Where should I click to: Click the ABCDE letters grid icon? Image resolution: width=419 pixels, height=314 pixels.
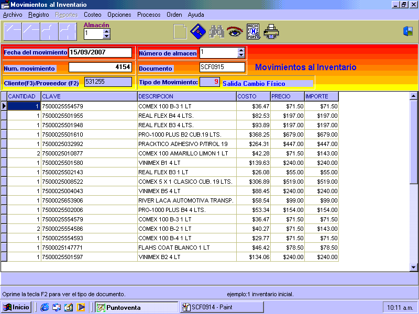click(253, 32)
